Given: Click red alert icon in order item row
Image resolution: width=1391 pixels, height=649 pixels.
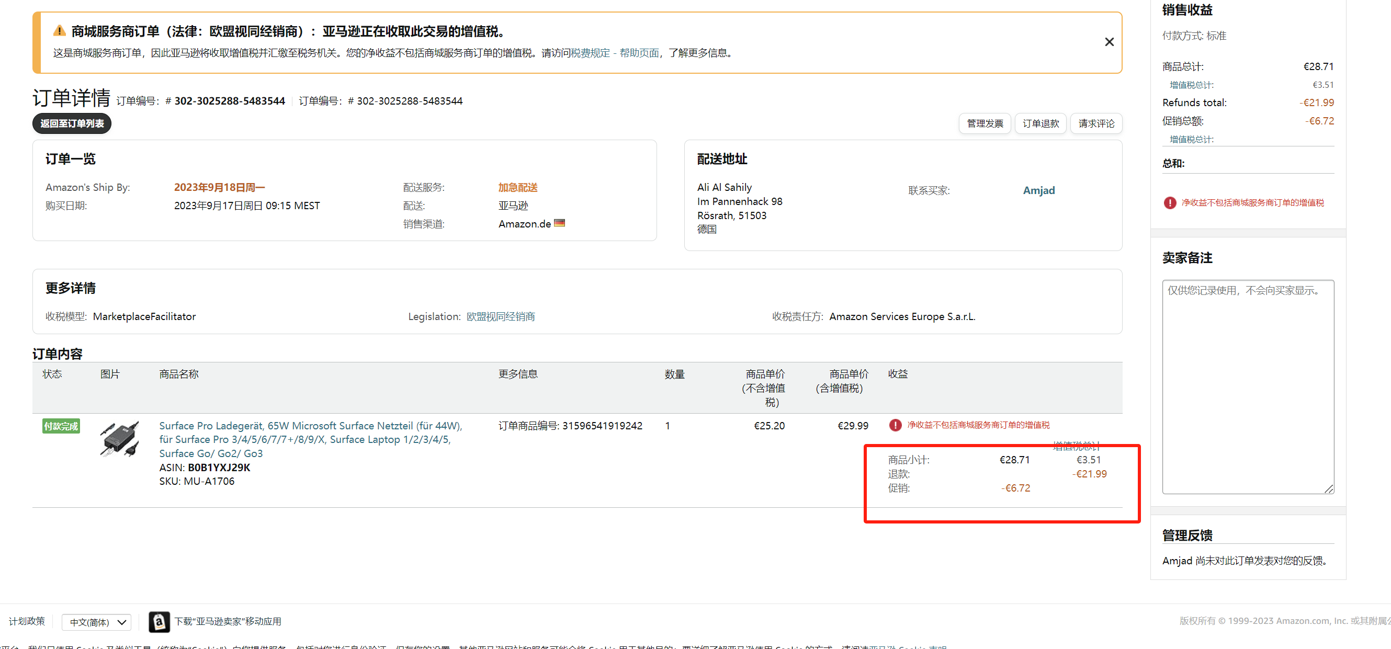Looking at the screenshot, I should (x=895, y=425).
